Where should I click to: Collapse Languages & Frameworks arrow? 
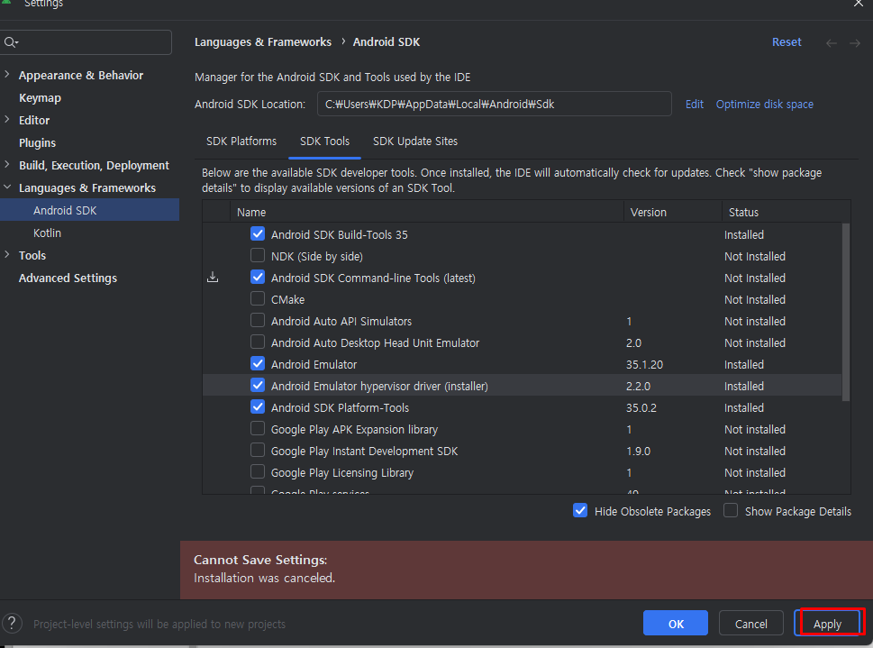pyautogui.click(x=7, y=187)
